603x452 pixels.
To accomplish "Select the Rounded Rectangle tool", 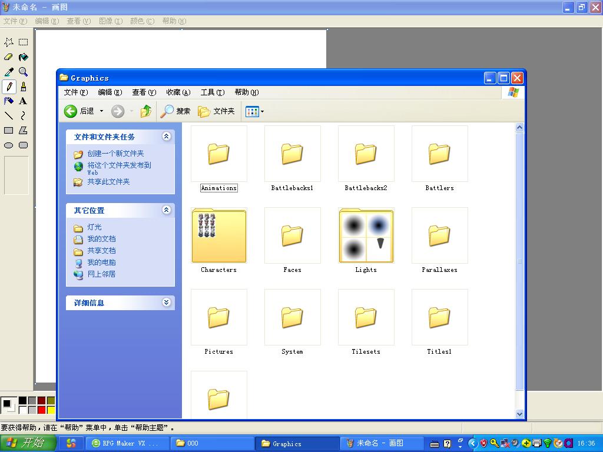I will [x=23, y=145].
